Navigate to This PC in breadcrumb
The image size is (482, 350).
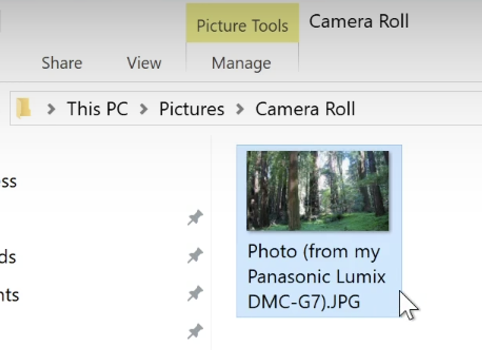[x=97, y=109]
